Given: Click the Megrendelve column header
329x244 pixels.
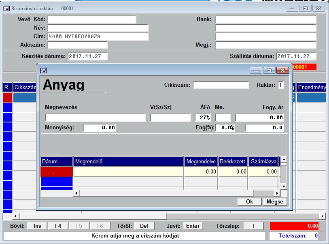Looking at the screenshot, I should (201, 161).
